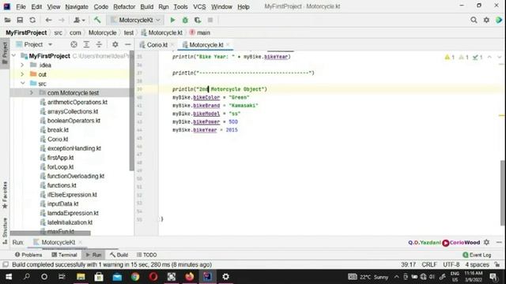Open Search Everywhere magnifier icon

[x=474, y=20]
